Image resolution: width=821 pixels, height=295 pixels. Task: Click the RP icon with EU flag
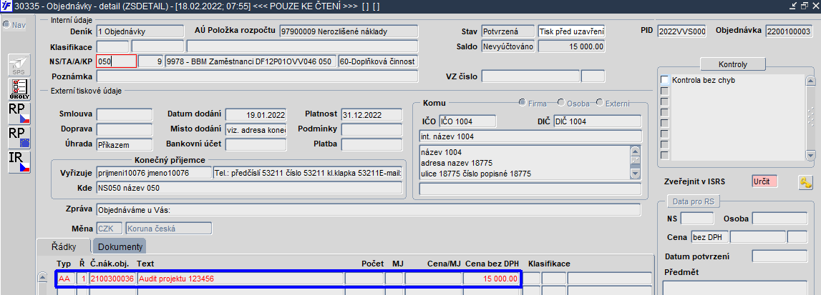pos(19,138)
